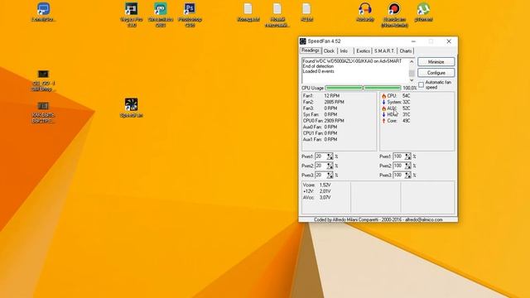
Task: Open the S.M.A.R.T. tab
Action: (384, 51)
